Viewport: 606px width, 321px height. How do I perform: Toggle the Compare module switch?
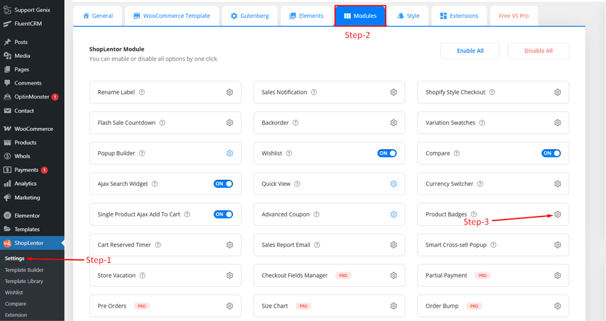(551, 153)
